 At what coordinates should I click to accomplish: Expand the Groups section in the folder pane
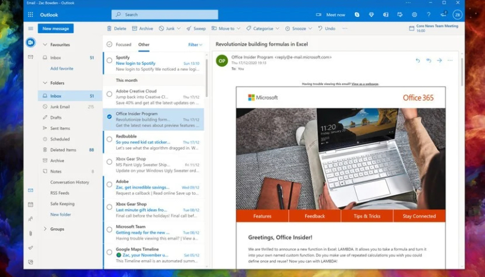coord(45,229)
